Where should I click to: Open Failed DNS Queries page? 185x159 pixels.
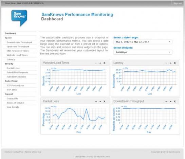coord(16,77)
